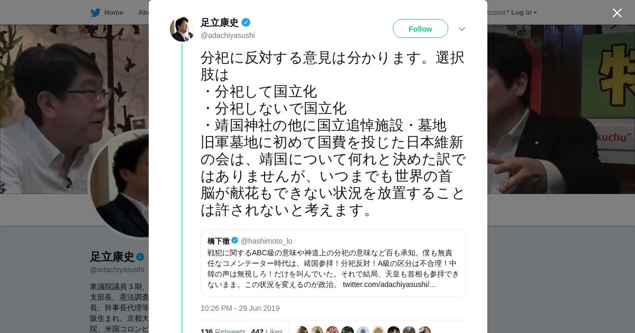Click the Twitter bird Home icon
The image size is (635, 333).
pos(95,13)
